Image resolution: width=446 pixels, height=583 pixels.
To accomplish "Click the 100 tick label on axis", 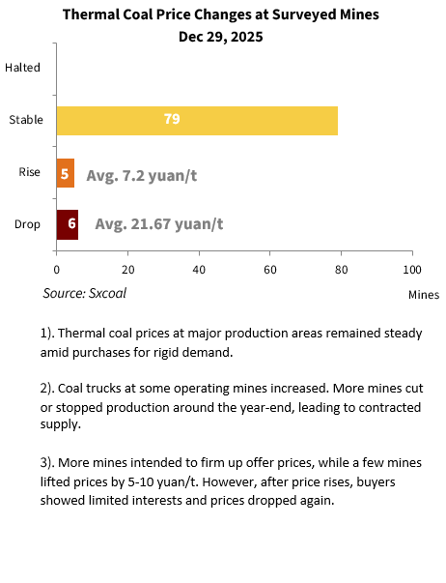I will click(412, 270).
